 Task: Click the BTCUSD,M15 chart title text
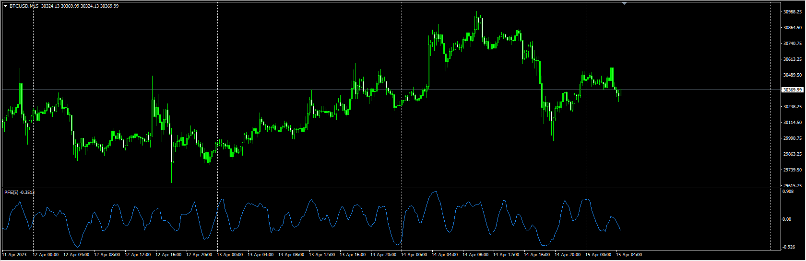(x=24, y=6)
